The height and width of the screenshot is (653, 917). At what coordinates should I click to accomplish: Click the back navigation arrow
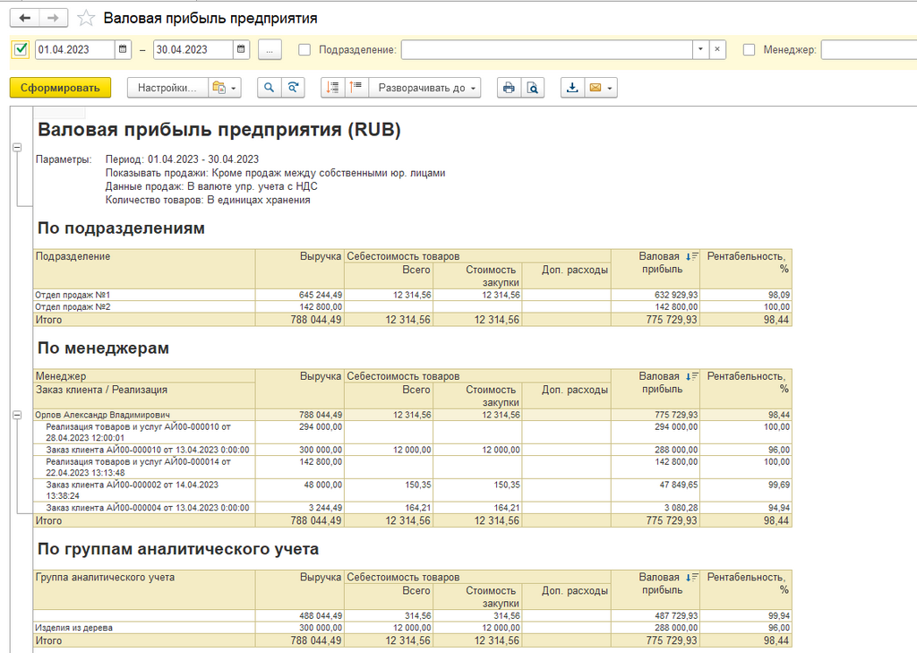[x=24, y=18]
